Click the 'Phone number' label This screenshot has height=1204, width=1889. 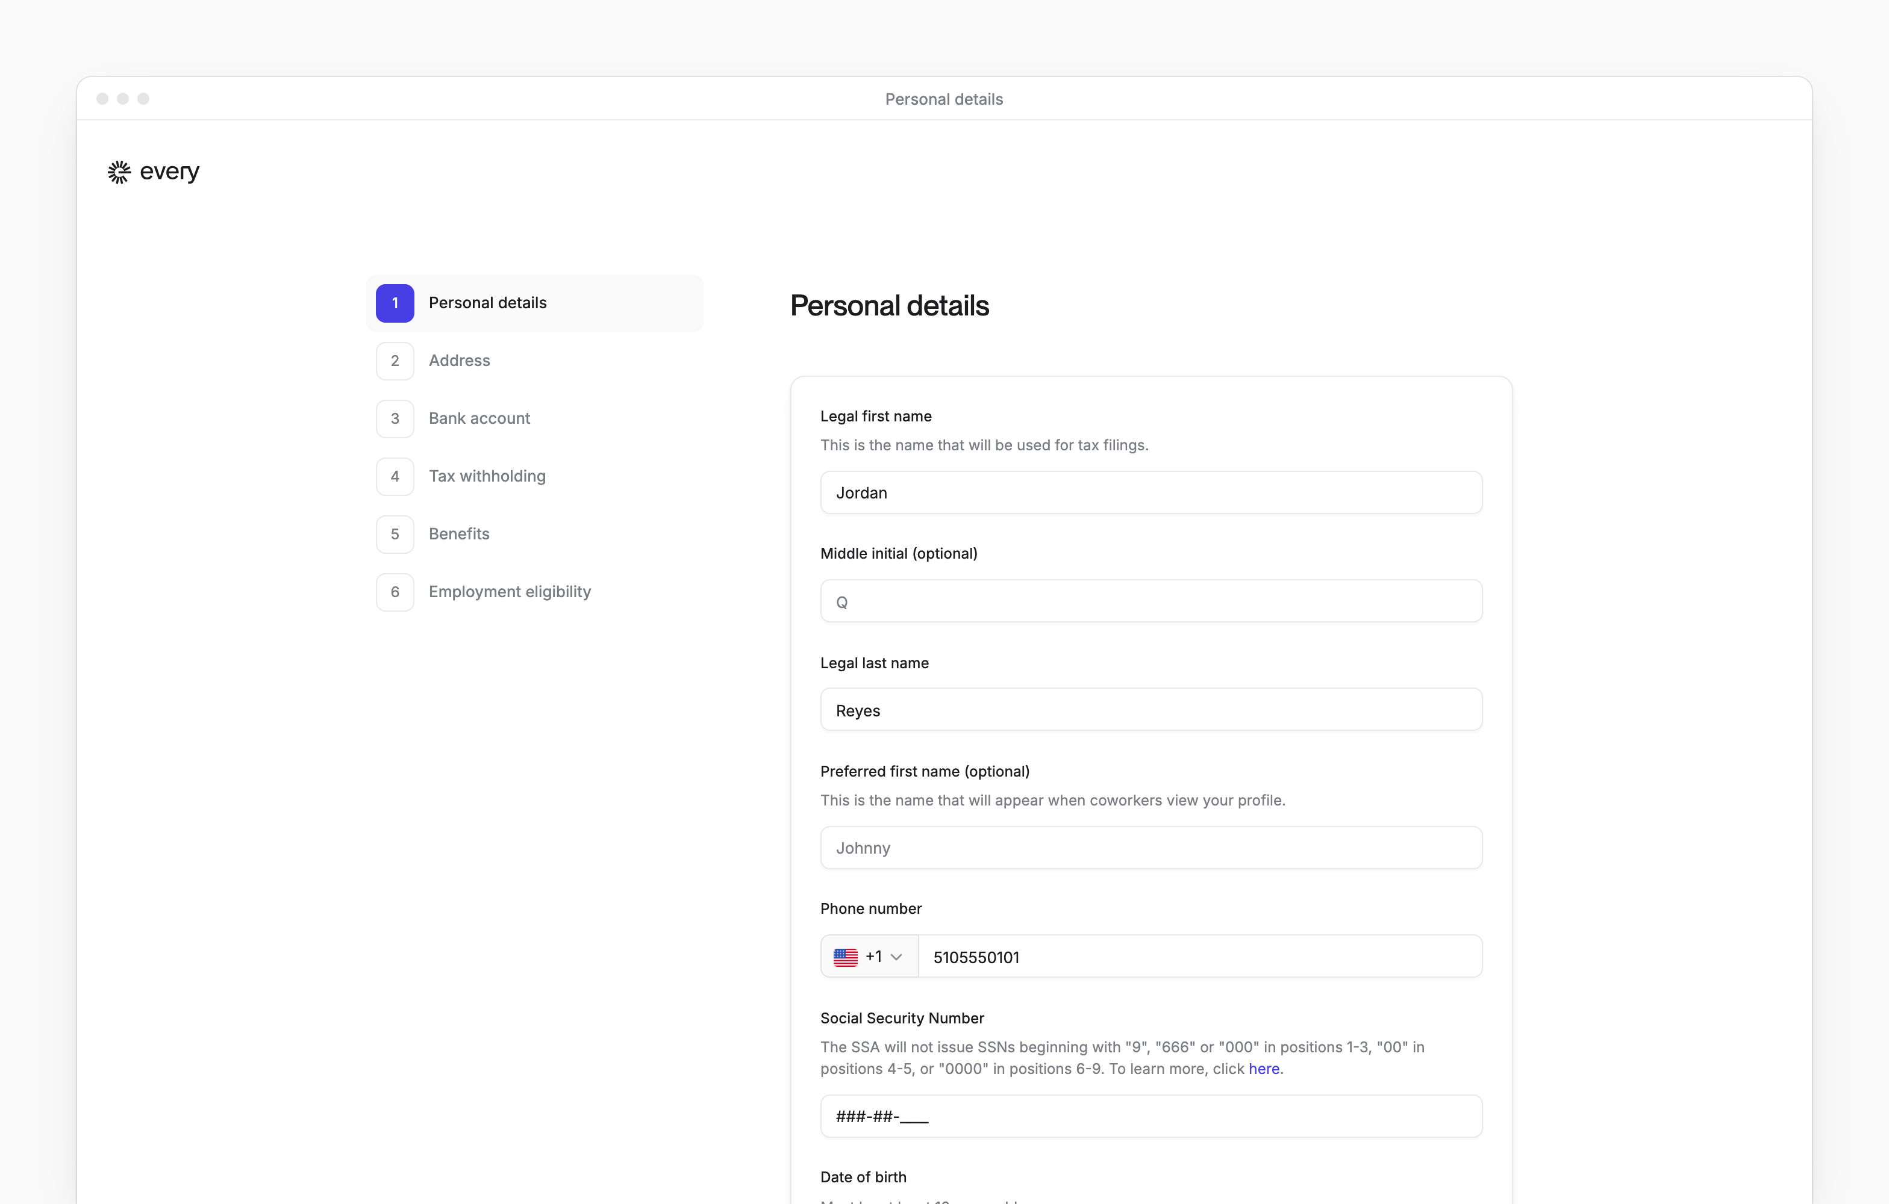(x=871, y=908)
